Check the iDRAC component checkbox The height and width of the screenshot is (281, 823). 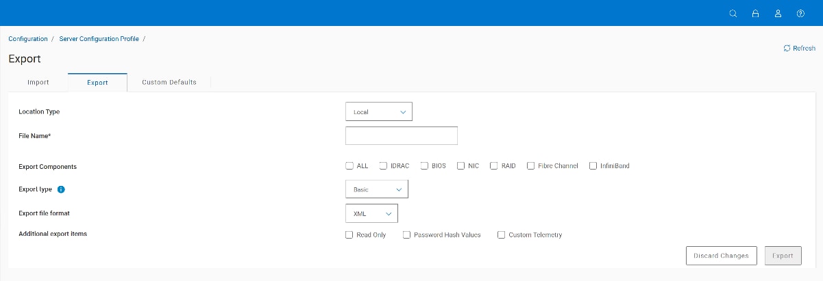383,165
